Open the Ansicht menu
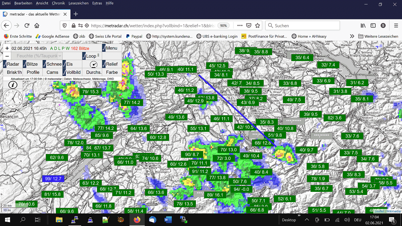Screen dimensions: 402x226 [x=42, y=3]
